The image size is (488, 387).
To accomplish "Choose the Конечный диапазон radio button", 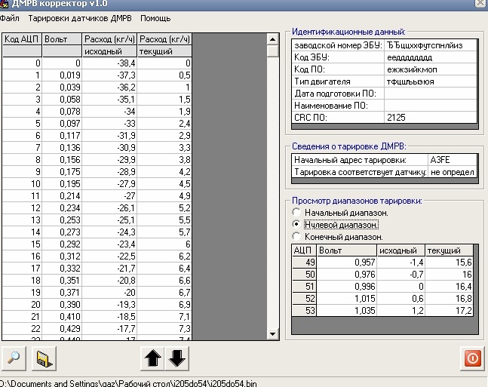I will pos(296,237).
